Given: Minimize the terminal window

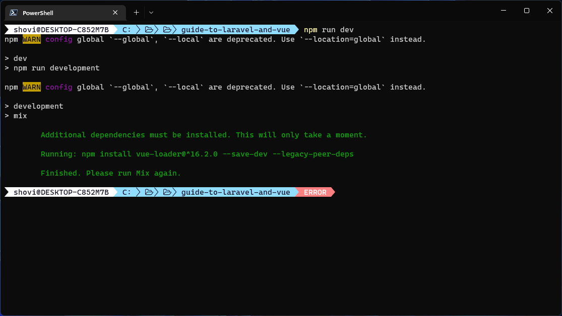Looking at the screenshot, I should (x=504, y=11).
